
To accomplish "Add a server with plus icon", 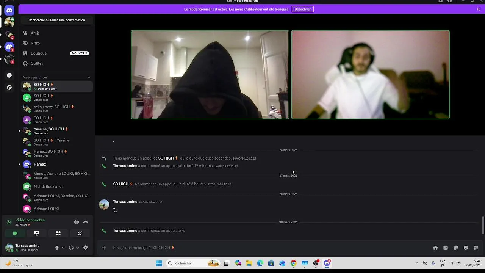I will point(9,75).
